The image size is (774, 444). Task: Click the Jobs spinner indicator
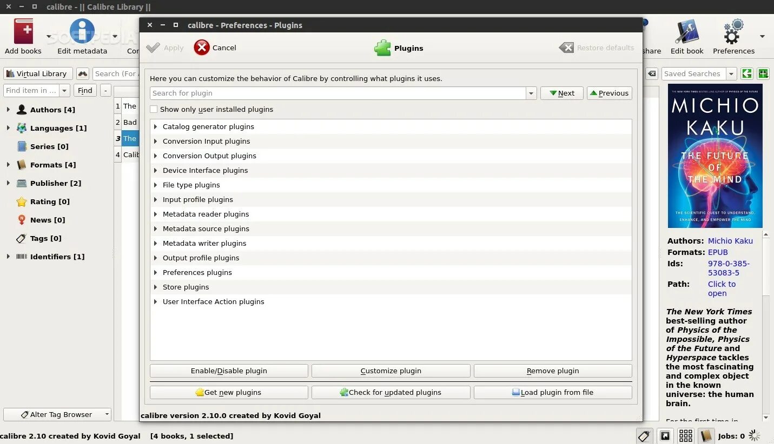(755, 435)
